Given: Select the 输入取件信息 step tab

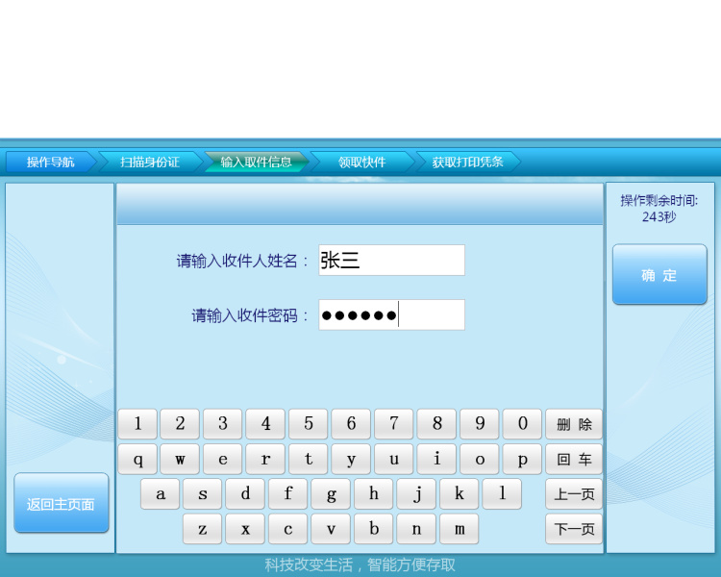Looking at the screenshot, I should point(256,162).
